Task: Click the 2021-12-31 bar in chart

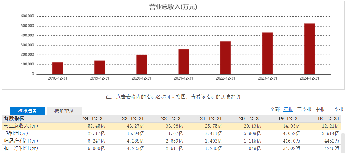Action: (184, 62)
